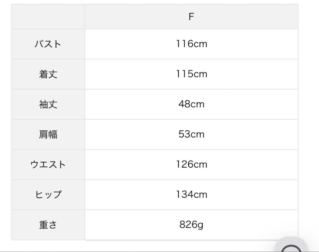Select the 着丈 row label
319x252 pixels.
click(48, 74)
